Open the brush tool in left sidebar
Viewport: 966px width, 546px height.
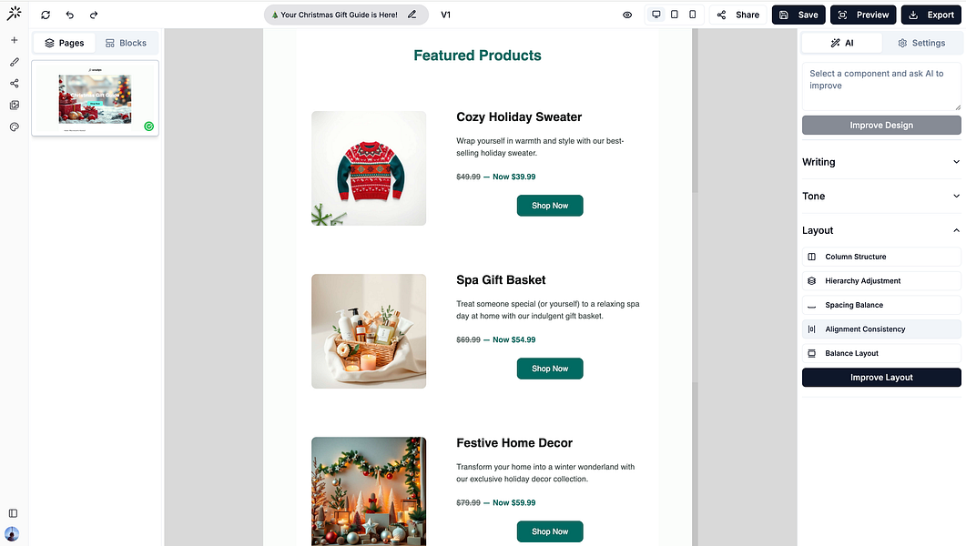[14, 62]
